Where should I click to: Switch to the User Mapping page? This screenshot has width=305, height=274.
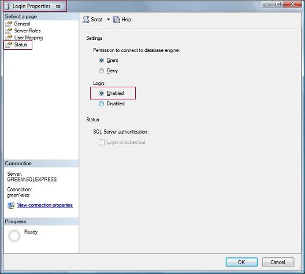[28, 38]
